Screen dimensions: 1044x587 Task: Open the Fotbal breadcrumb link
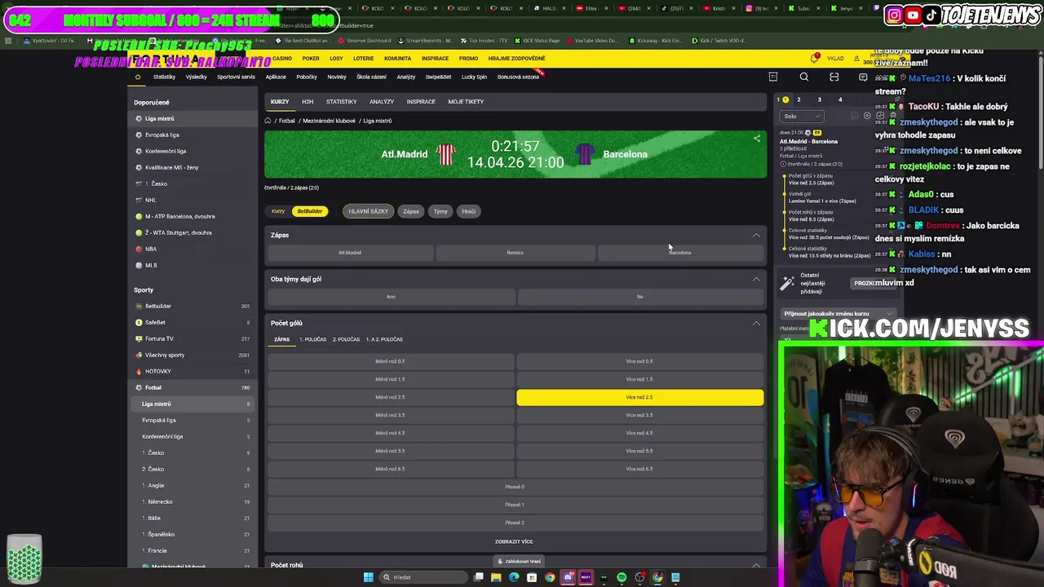(x=286, y=121)
